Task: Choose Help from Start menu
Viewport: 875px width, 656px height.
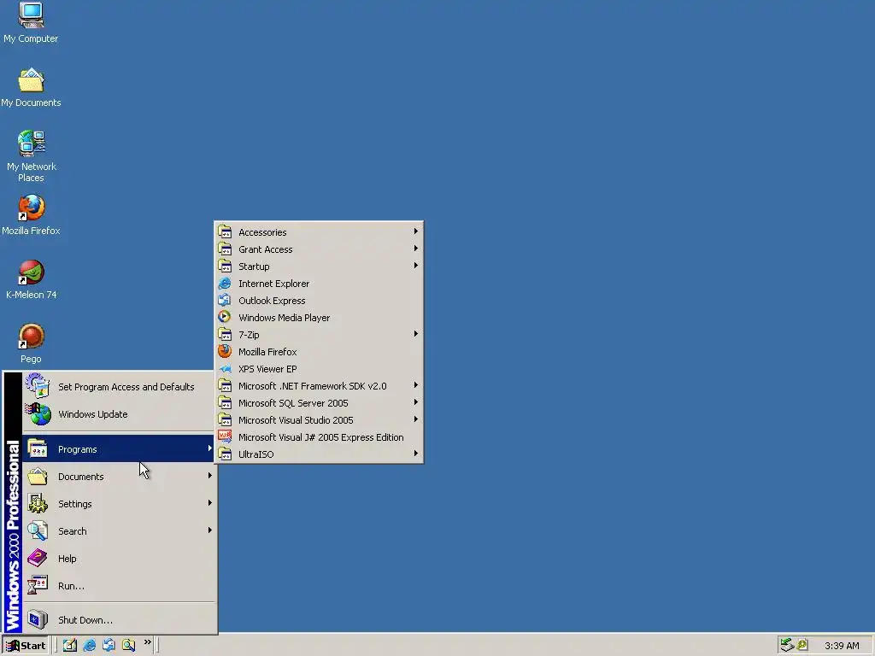Action: [119, 559]
